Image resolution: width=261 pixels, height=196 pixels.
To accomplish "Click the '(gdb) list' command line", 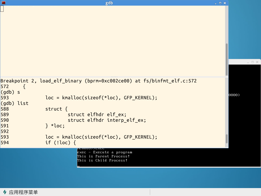I will (15, 103).
